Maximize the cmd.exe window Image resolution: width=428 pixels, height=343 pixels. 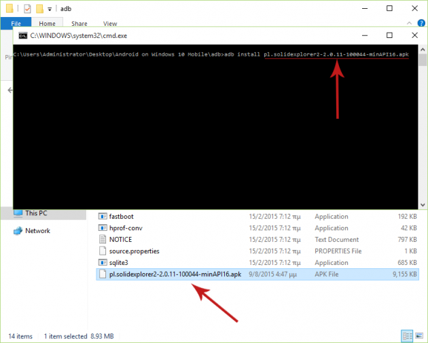coord(389,35)
